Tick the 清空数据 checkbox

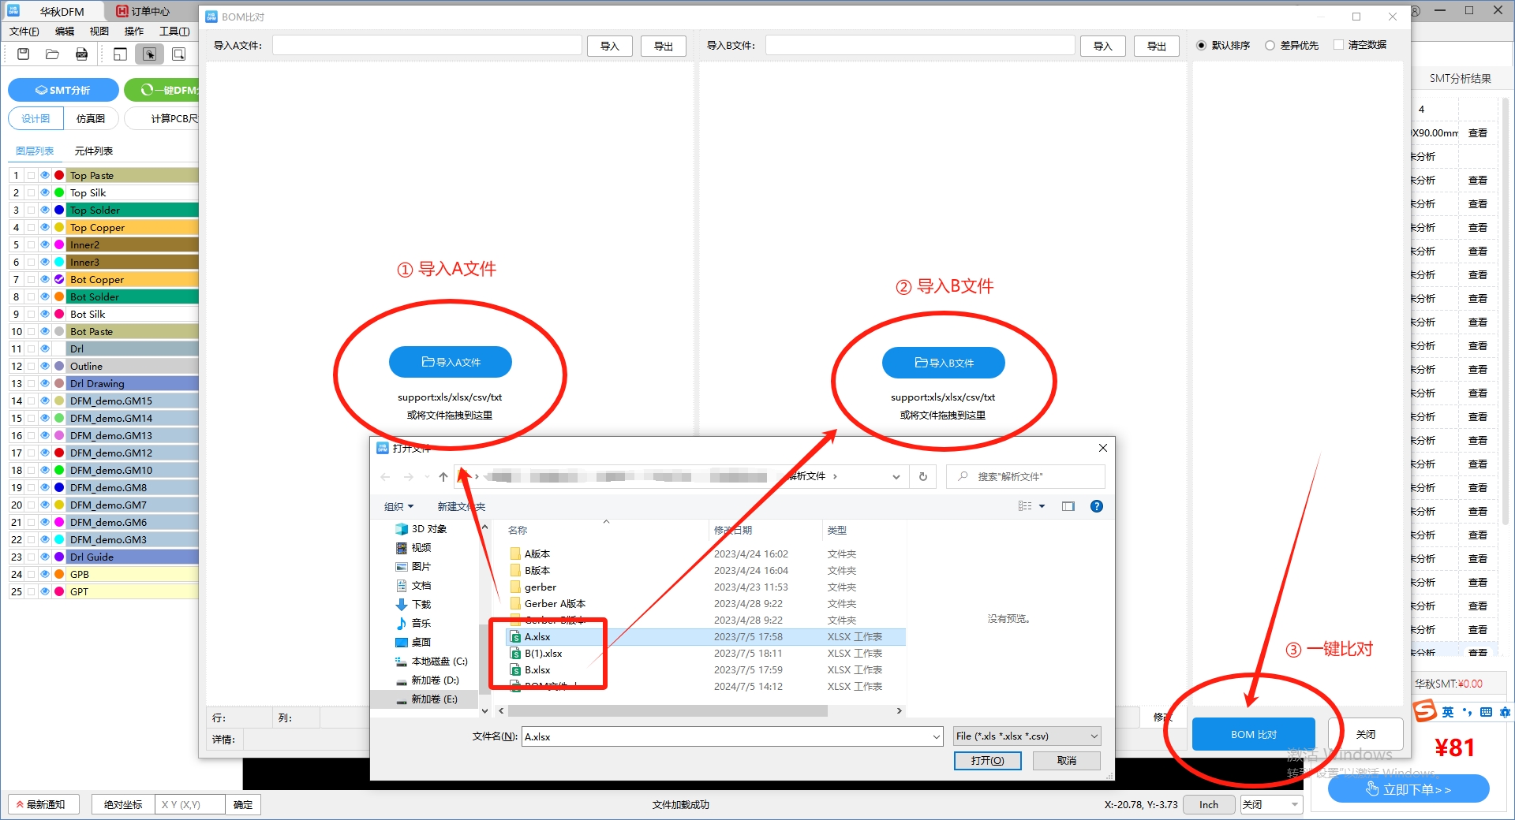click(1338, 45)
